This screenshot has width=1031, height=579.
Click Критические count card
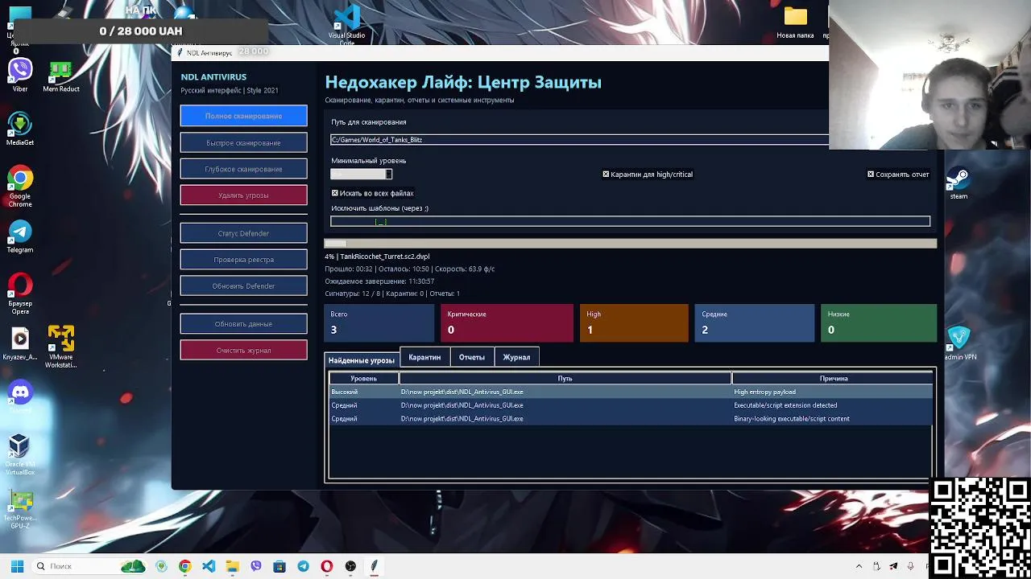point(507,322)
